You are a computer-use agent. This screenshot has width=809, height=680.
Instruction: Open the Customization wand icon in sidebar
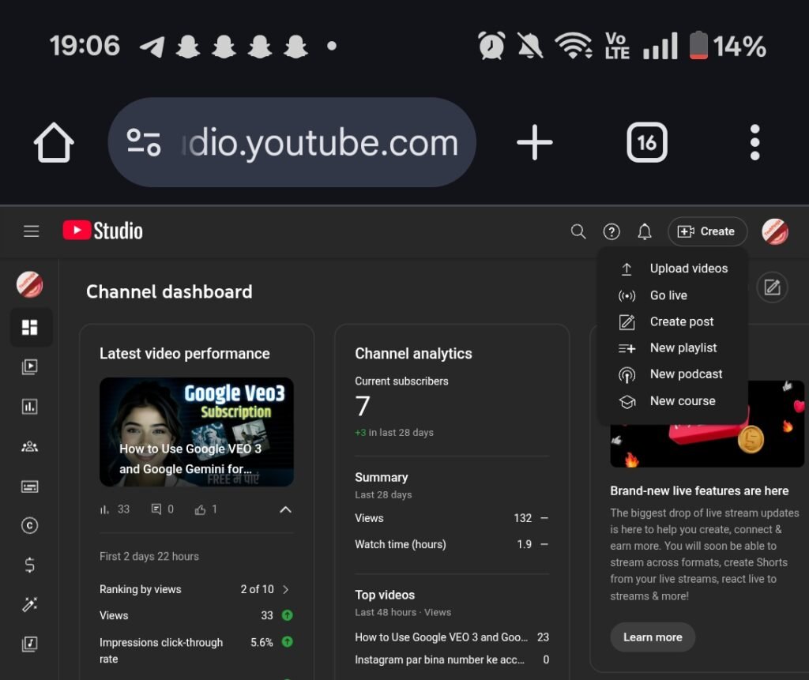[x=31, y=604]
